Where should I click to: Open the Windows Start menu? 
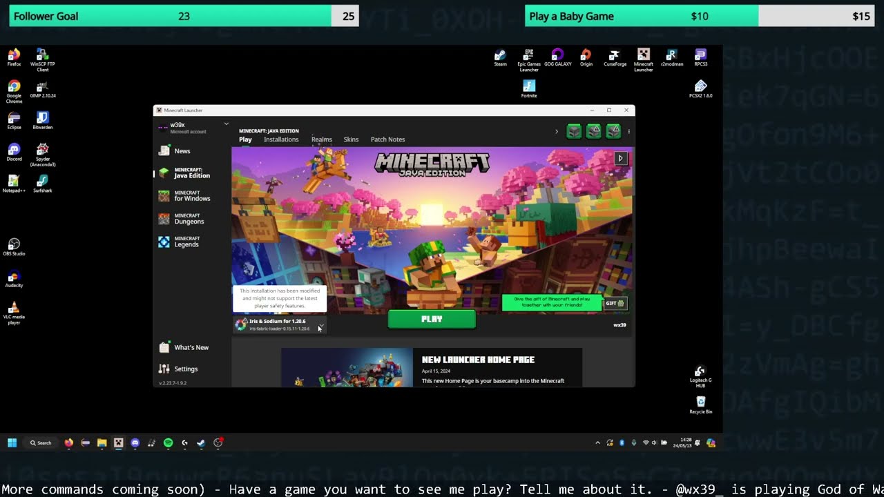click(12, 443)
